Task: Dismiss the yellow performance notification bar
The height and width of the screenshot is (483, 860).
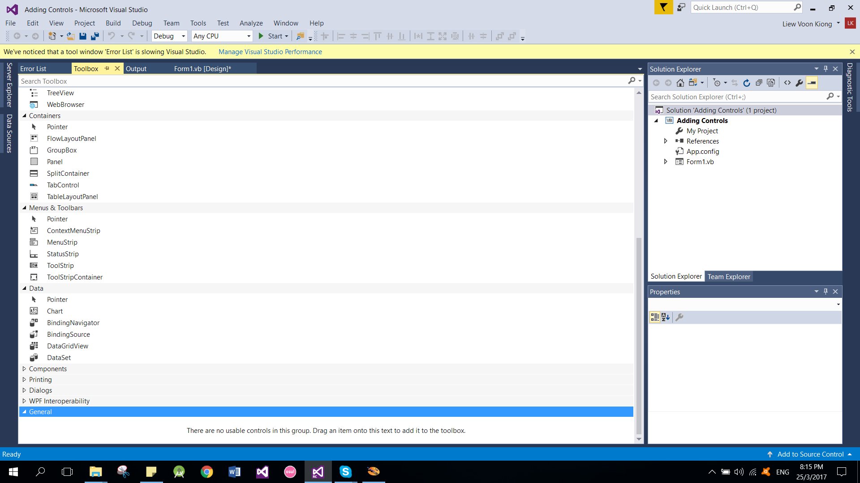Action: [852, 52]
